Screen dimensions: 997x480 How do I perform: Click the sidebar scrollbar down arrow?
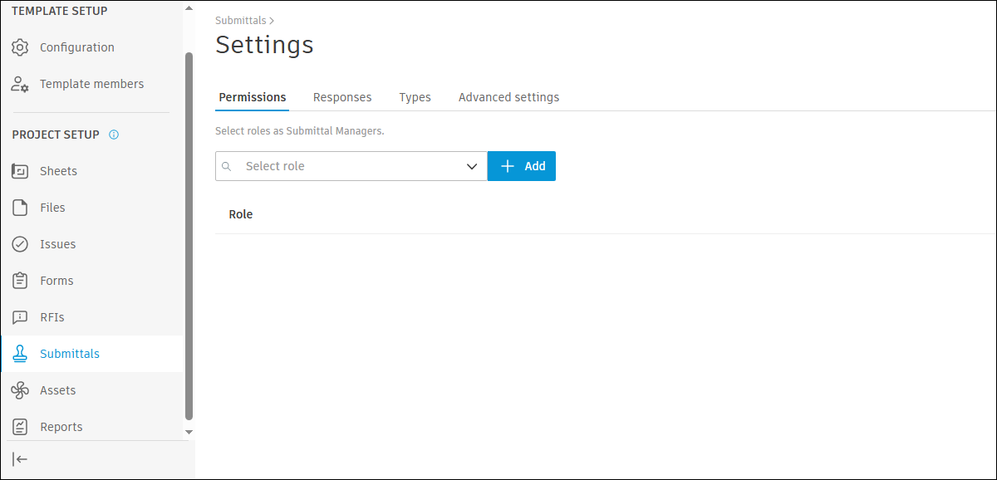(x=189, y=432)
